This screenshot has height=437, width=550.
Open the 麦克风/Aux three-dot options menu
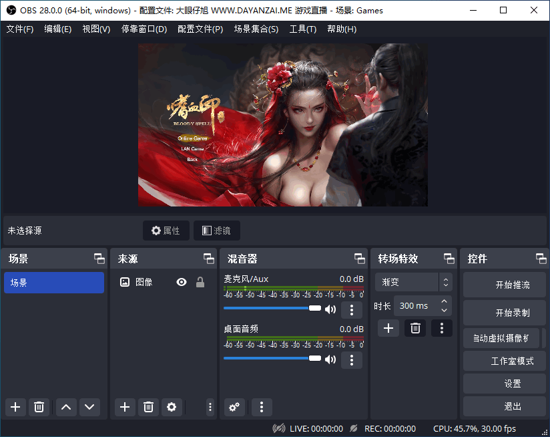pos(352,309)
